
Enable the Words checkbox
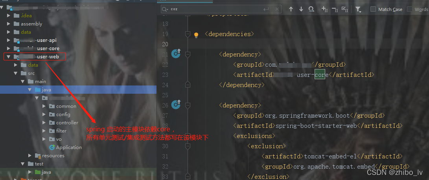410,9
